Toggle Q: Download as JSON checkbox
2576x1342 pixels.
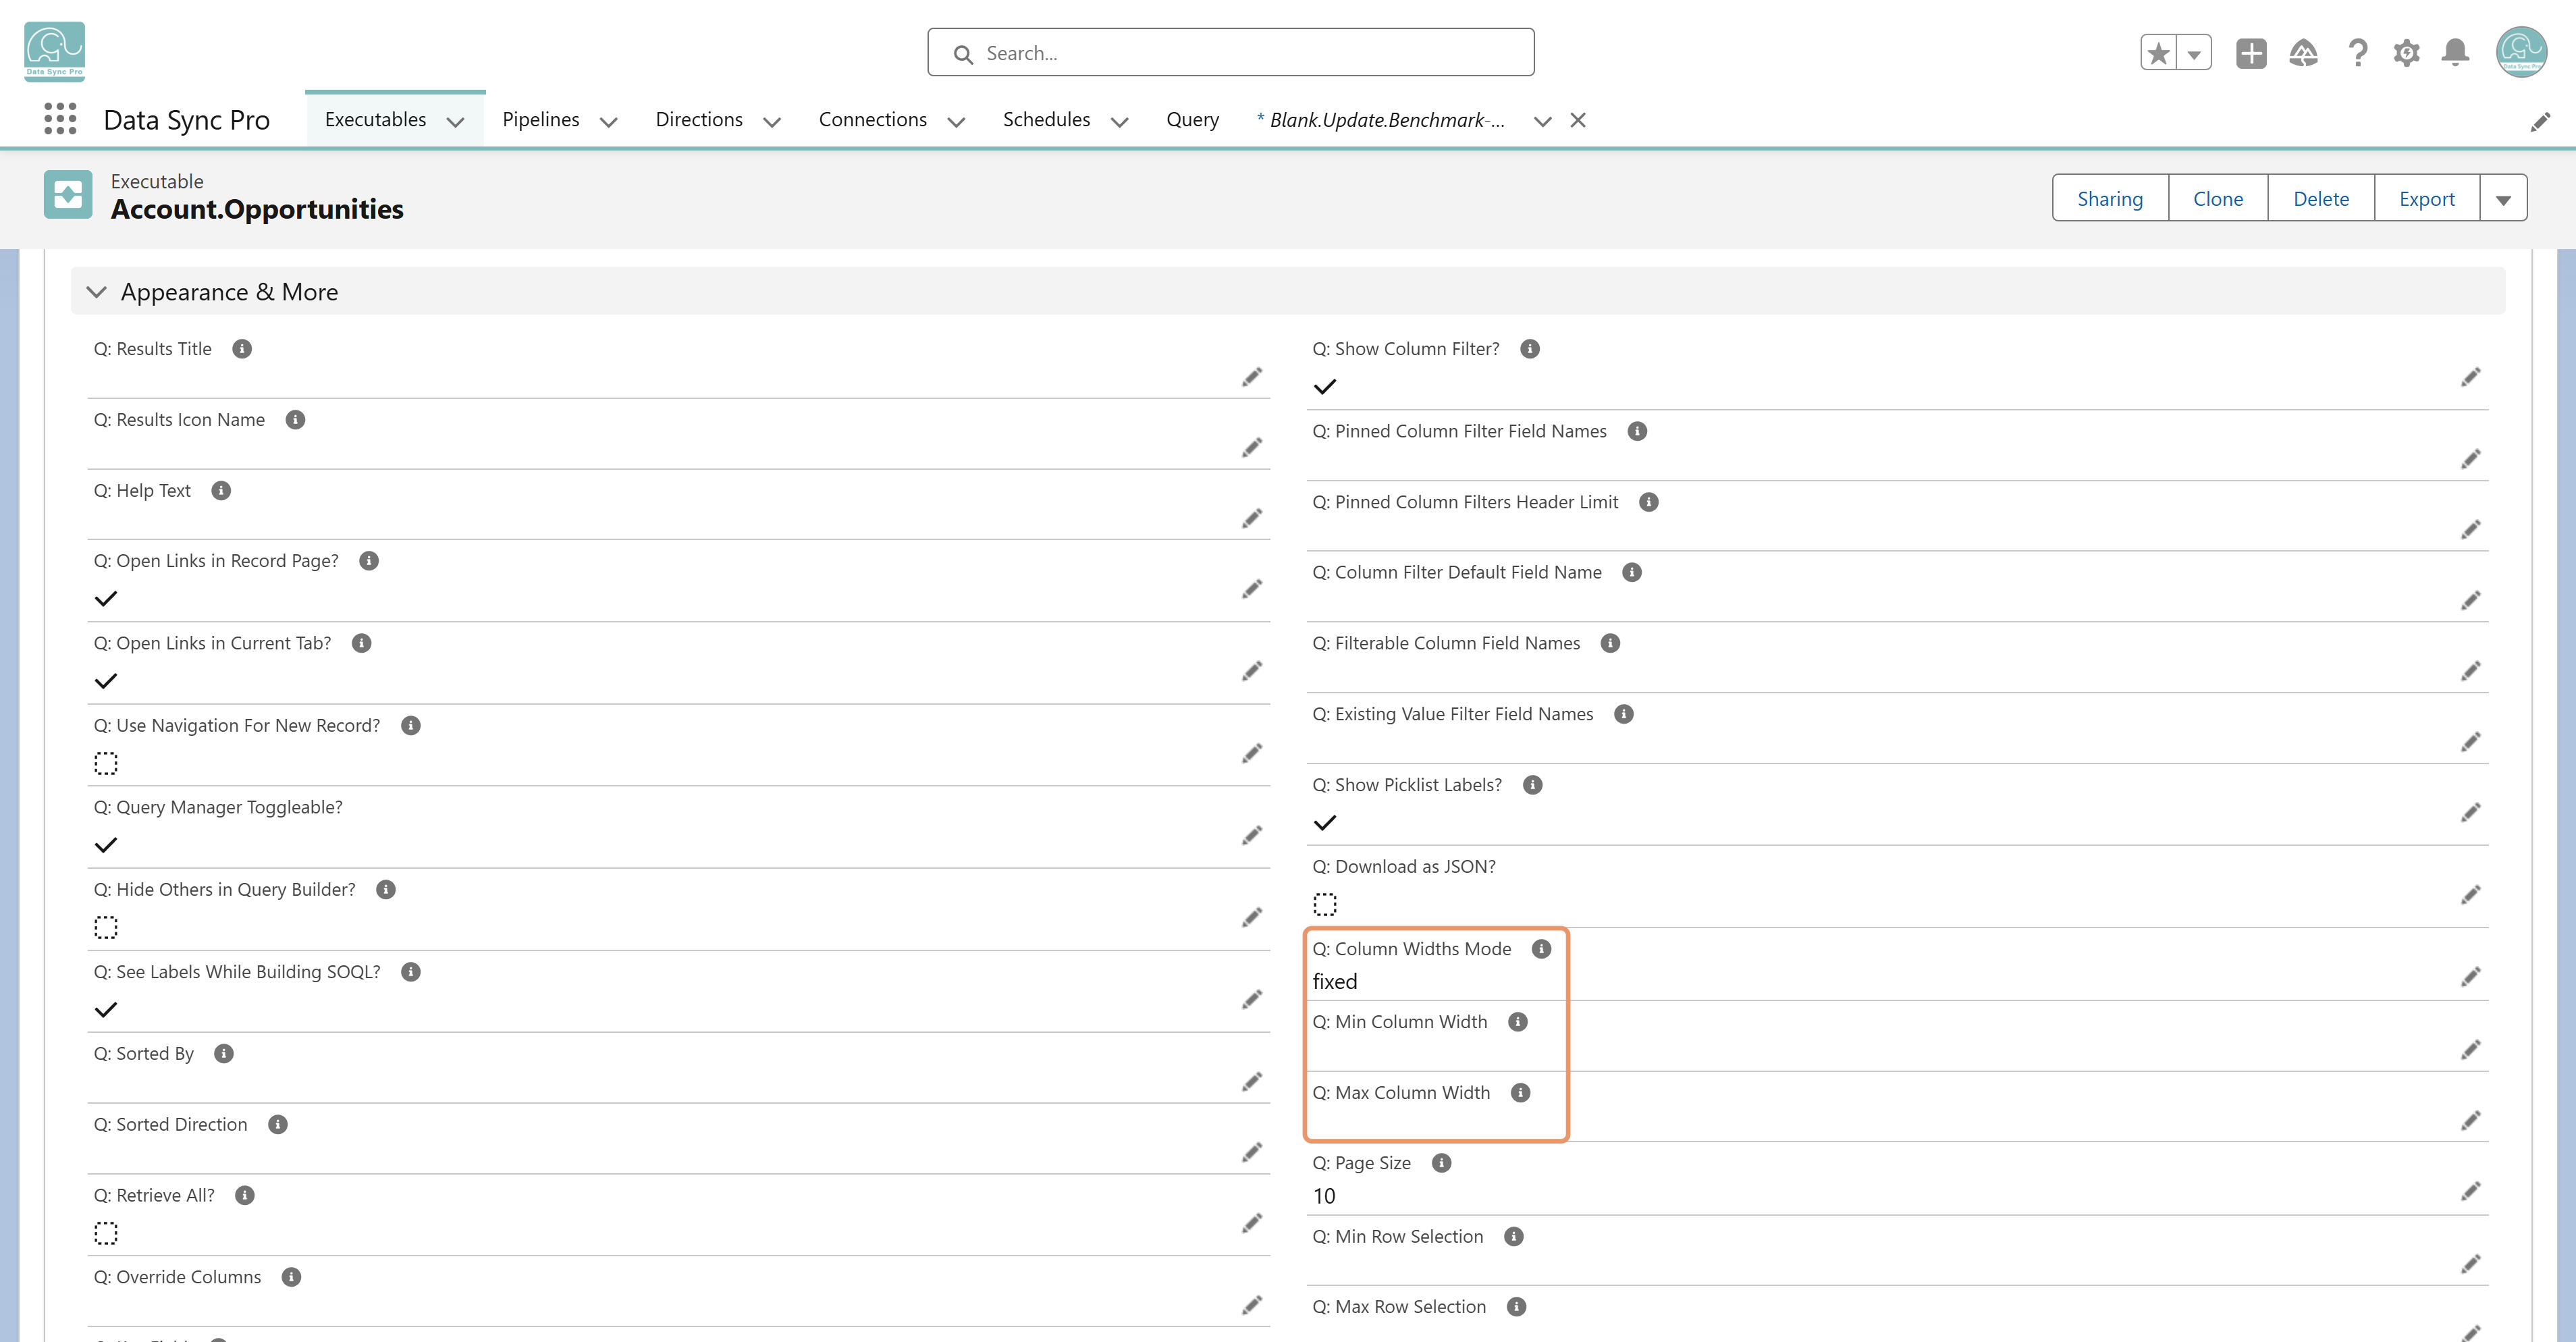[x=1325, y=904]
